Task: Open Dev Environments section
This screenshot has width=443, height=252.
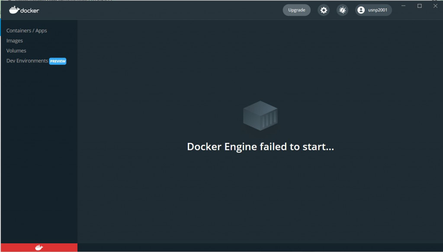Action: 27,61
